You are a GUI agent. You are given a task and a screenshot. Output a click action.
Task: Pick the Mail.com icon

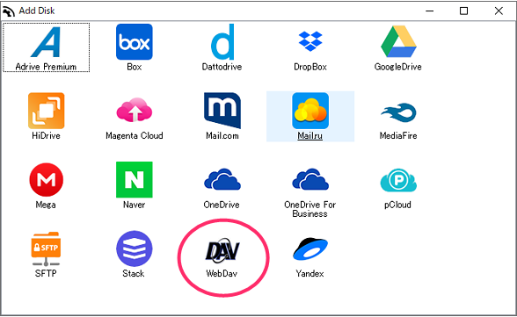coord(222,111)
